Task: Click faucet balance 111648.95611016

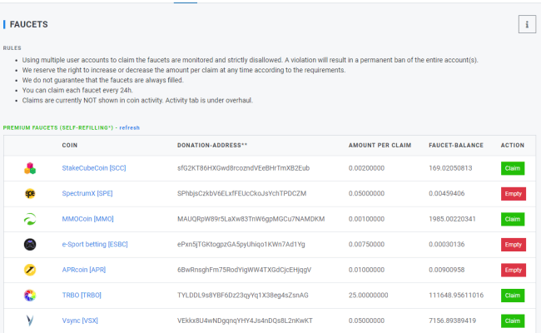Action: coord(456,295)
